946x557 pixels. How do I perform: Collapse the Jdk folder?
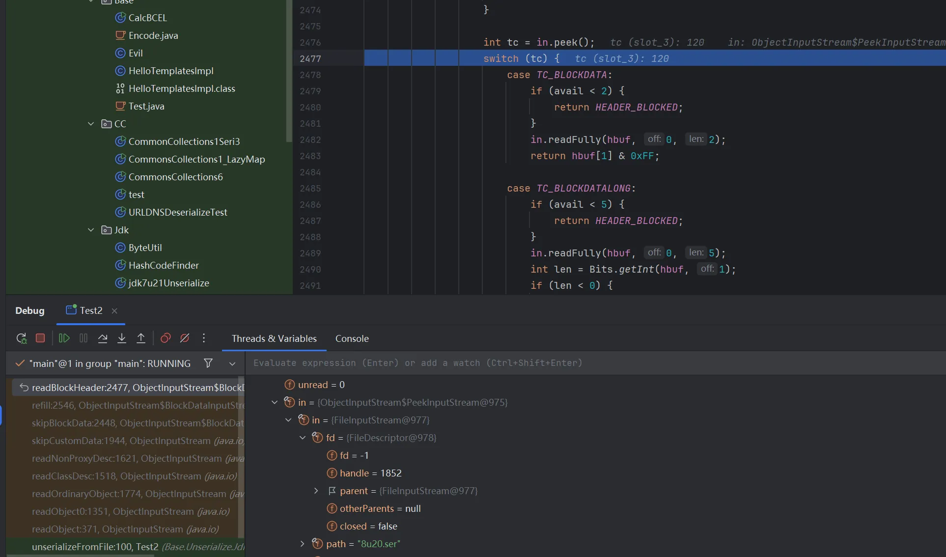coord(91,230)
